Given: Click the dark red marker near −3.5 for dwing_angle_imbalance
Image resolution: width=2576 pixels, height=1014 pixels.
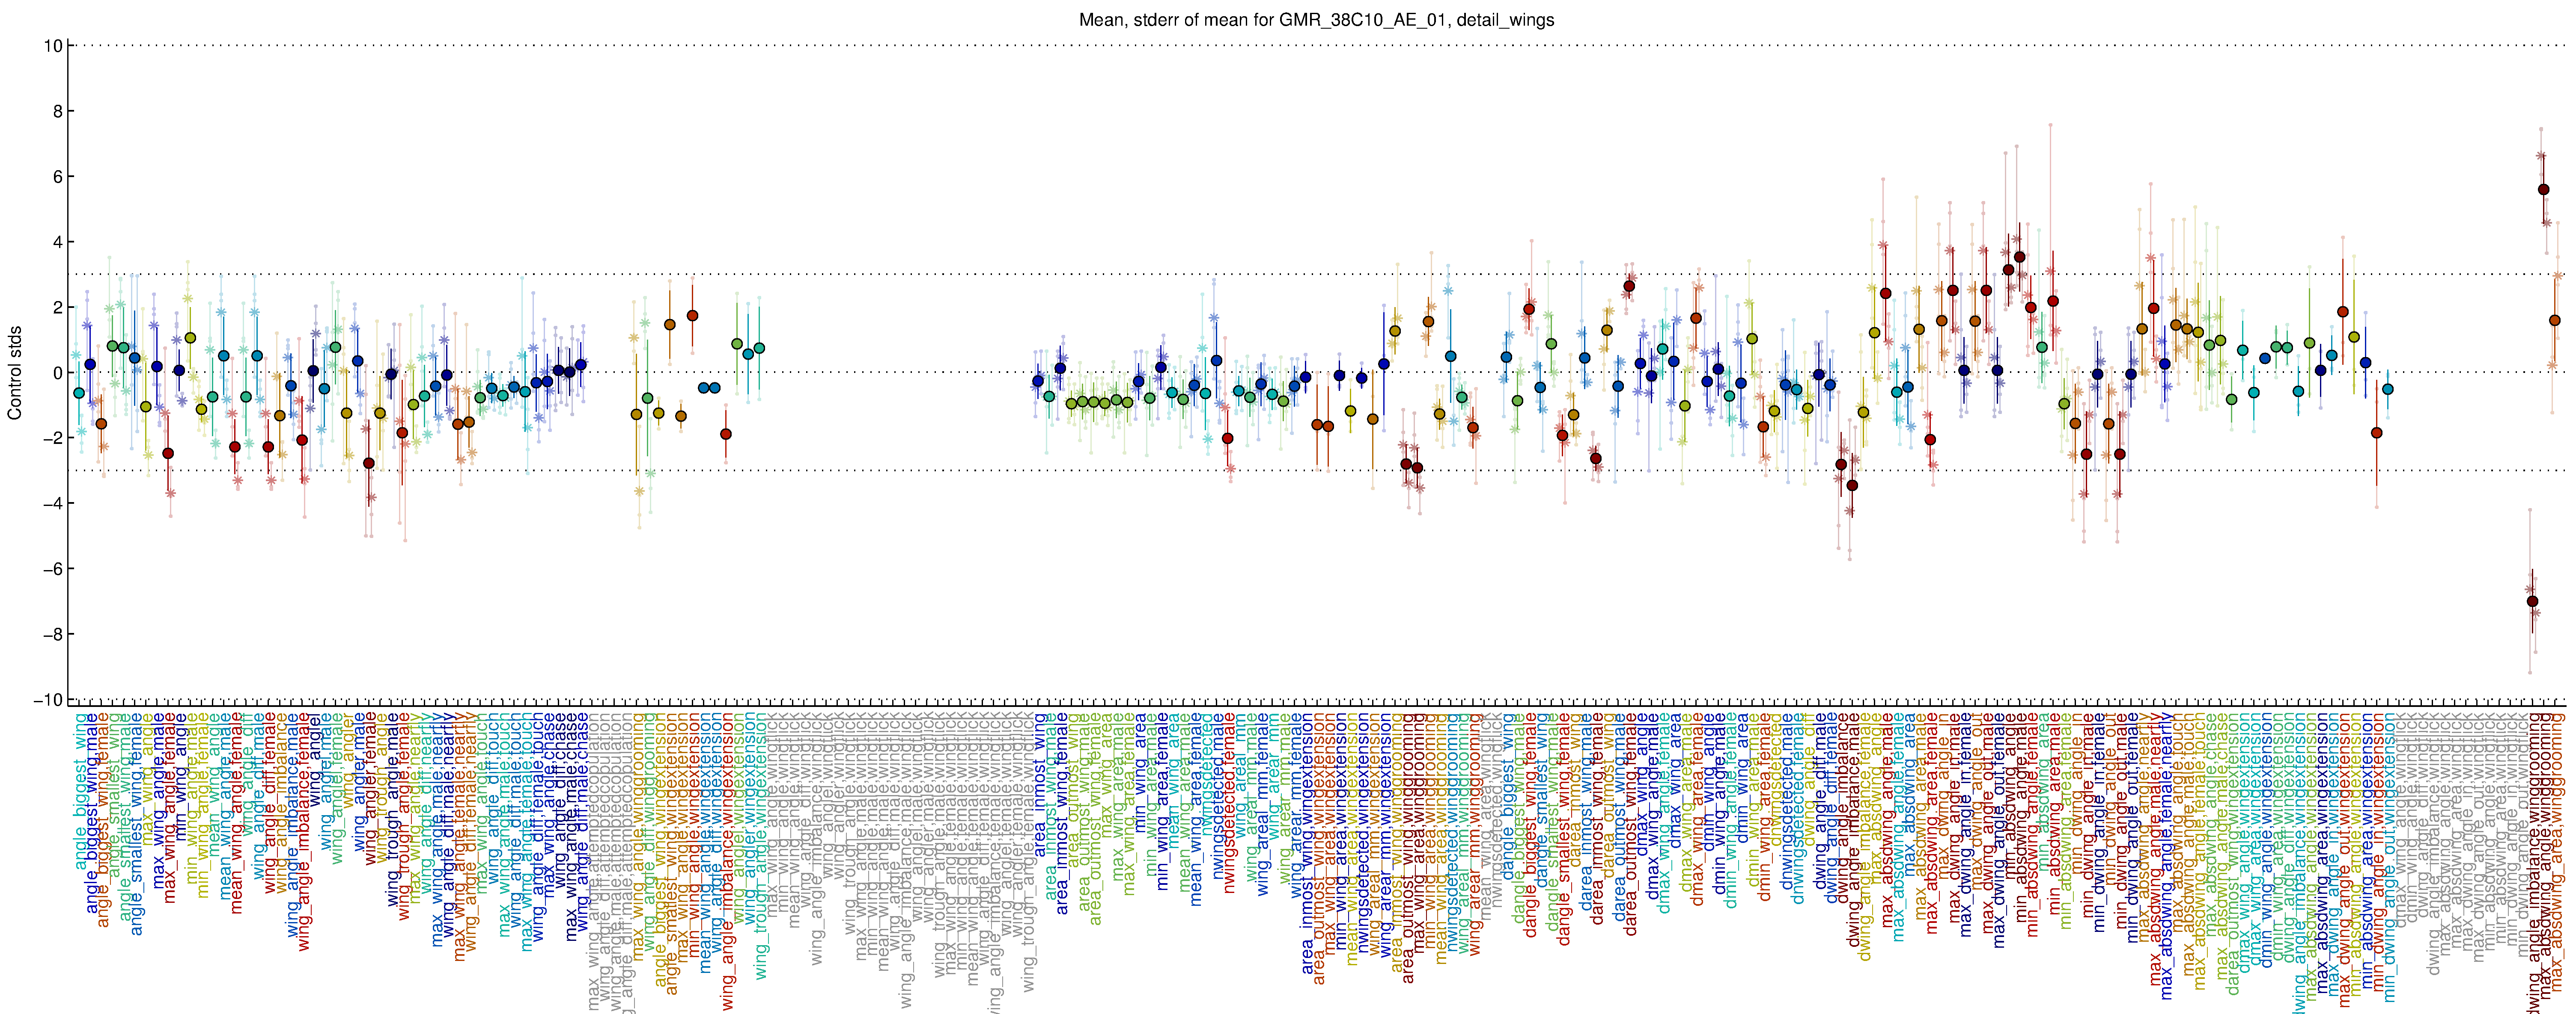Looking at the screenshot, I should point(1852,485).
